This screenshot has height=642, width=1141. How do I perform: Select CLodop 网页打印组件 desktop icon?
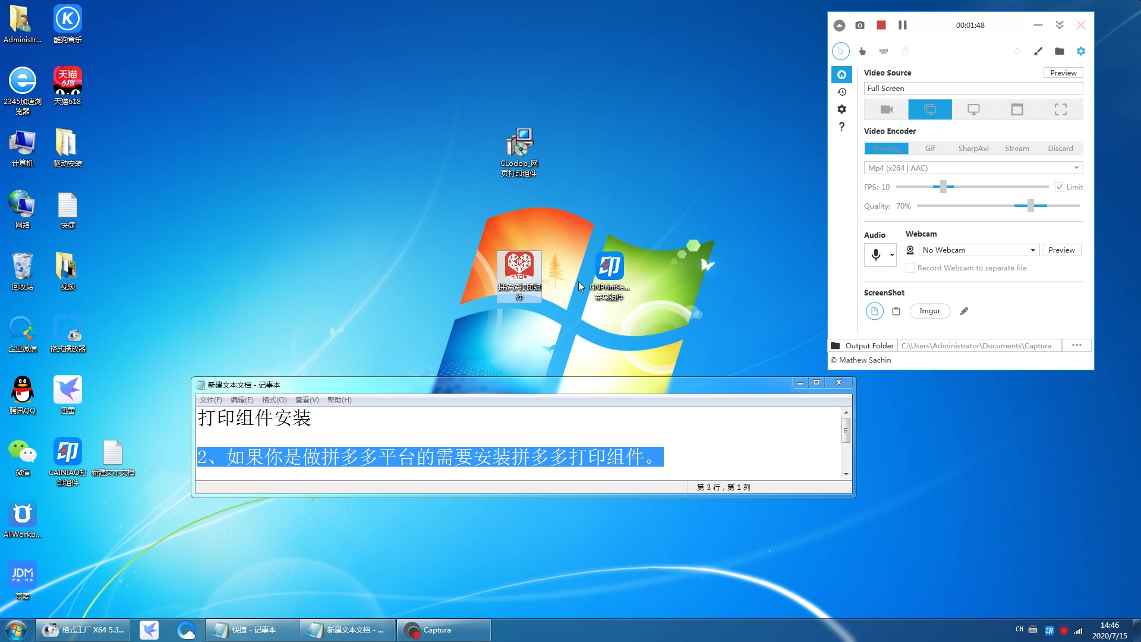click(519, 152)
